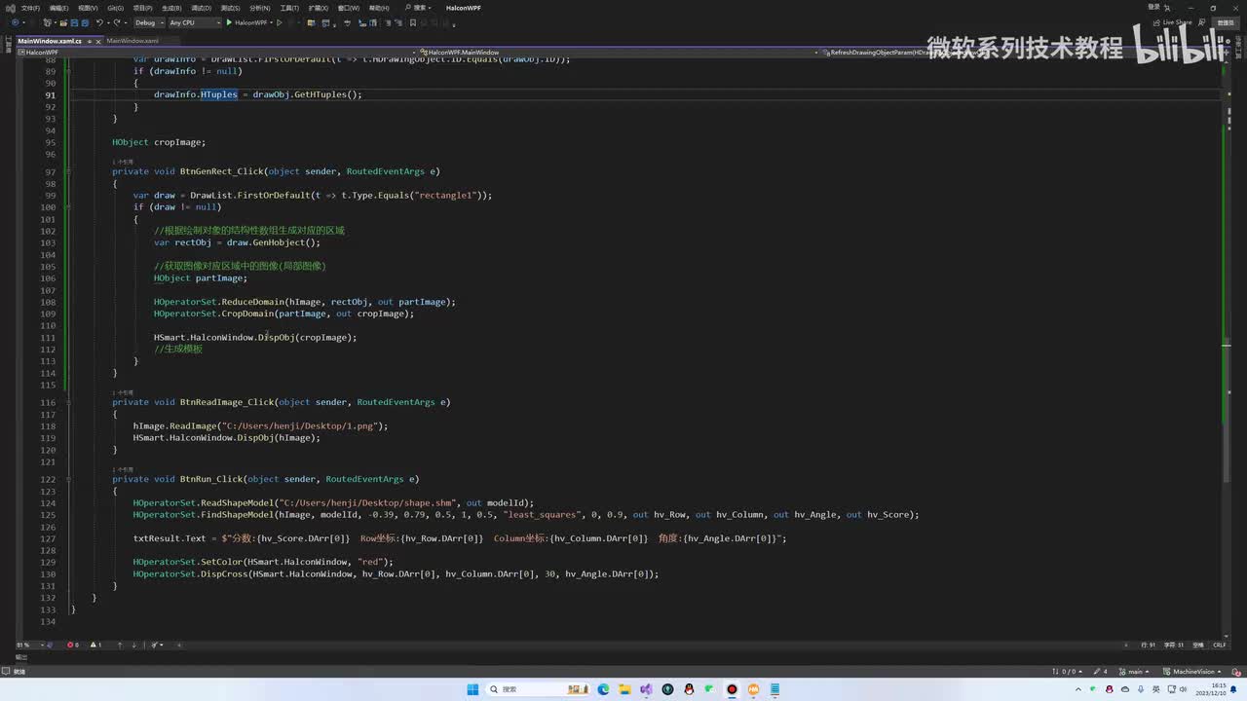
Task: Open the MachineVision repository selector
Action: click(1192, 671)
